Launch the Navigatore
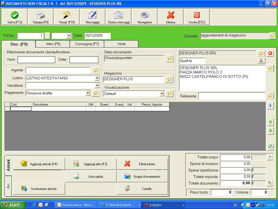278x209 pixels. tap(145, 17)
